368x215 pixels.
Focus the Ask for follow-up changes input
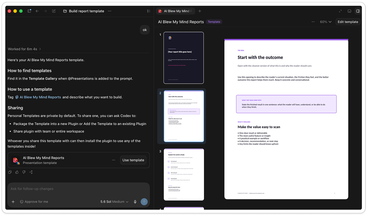pyautogui.click(x=79, y=189)
